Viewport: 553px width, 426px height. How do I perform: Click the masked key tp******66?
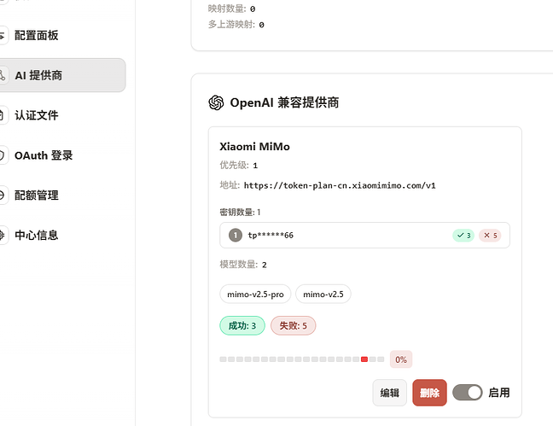point(271,235)
